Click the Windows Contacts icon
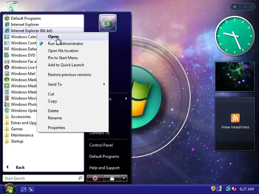This screenshot has width=259, height=194. pos(7,43)
